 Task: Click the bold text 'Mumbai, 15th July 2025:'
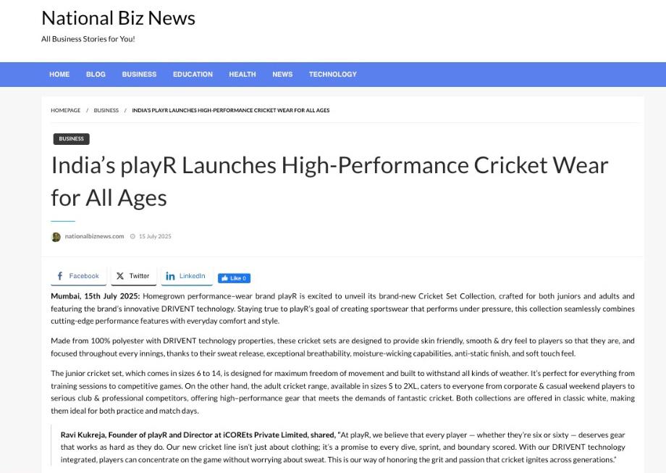[95, 296]
